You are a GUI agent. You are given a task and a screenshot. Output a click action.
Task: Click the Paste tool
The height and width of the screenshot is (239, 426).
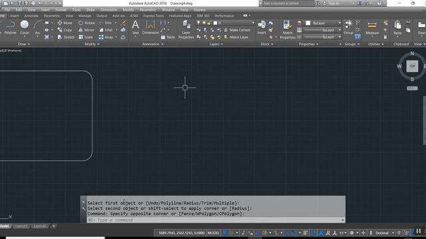tap(397, 28)
